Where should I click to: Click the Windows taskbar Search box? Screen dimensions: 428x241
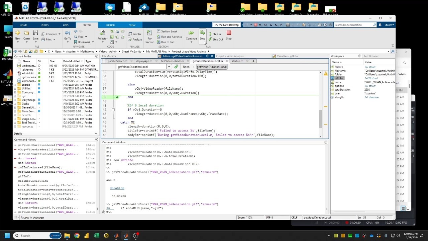(37, 236)
